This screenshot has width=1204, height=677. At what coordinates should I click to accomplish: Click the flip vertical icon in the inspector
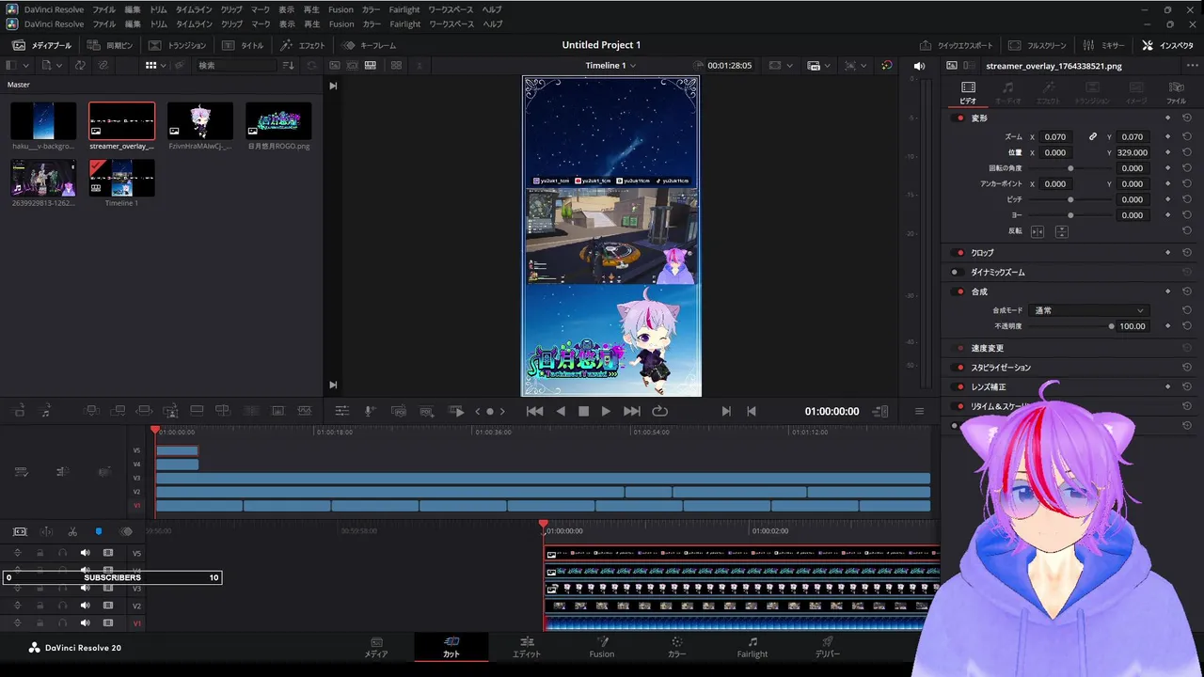coord(1061,231)
